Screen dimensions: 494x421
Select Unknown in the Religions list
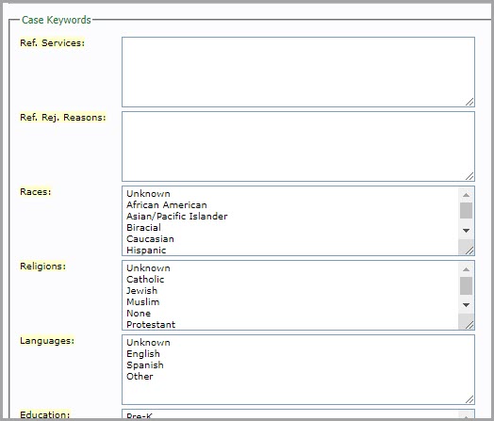point(148,268)
